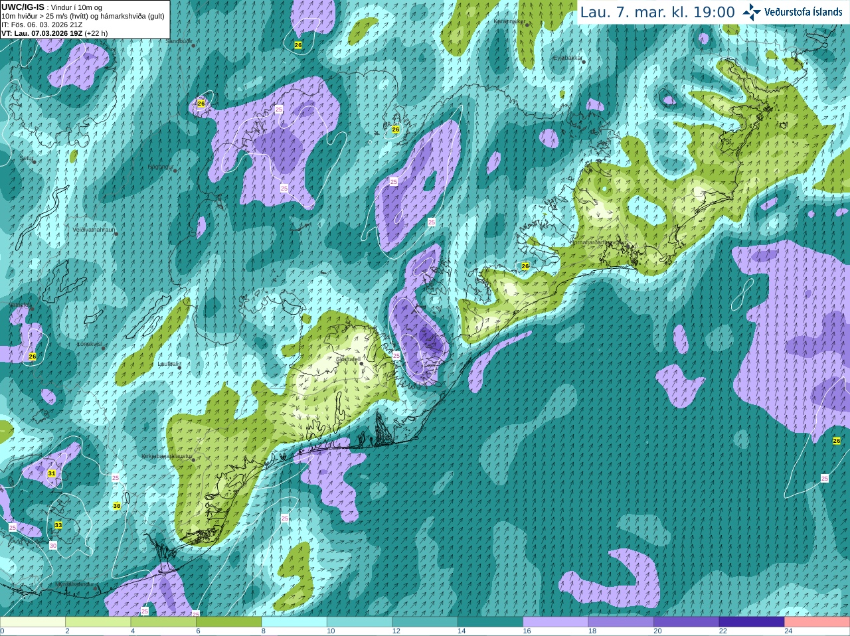
Task: Click the yellow 26 marker nearest to Sandbúðir
Action: click(201, 104)
